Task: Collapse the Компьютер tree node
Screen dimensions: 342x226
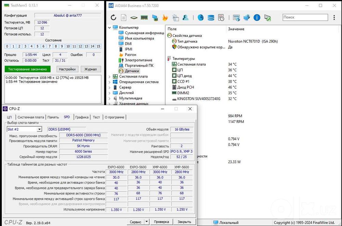Action: pyautogui.click(x=109, y=28)
